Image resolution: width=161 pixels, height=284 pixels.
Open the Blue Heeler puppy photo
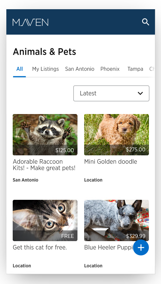pyautogui.click(x=117, y=220)
